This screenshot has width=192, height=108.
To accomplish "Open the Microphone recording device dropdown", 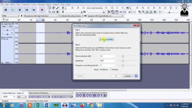I will pos(41,16).
